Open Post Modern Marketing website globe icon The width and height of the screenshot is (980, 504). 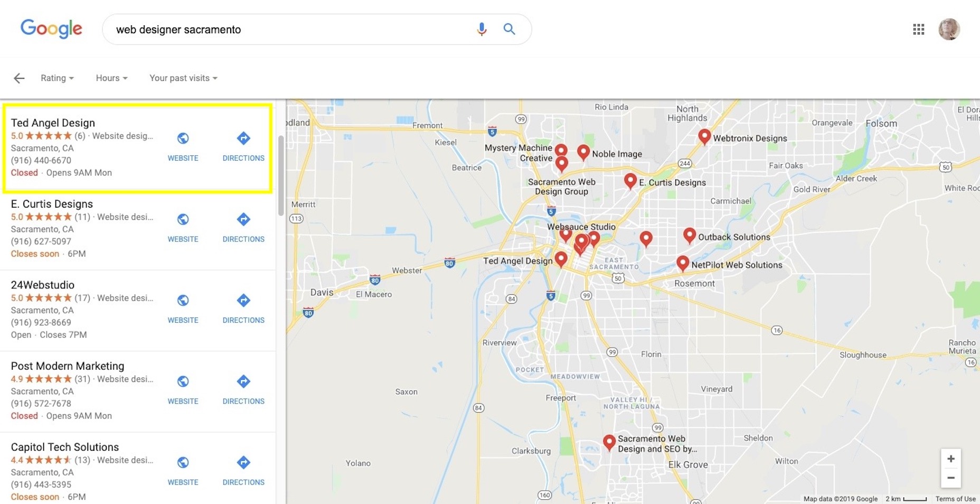pos(183,381)
